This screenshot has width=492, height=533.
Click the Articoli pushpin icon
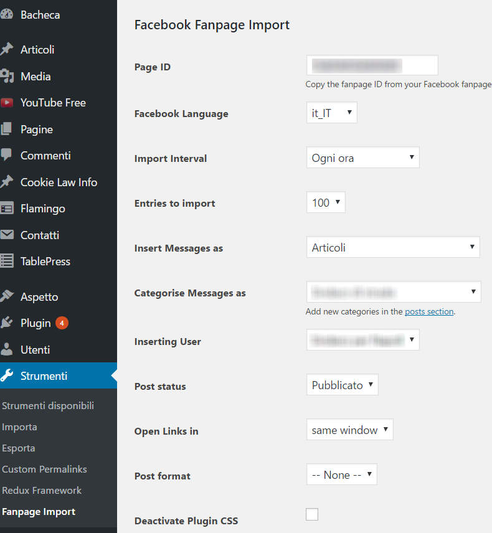7,49
